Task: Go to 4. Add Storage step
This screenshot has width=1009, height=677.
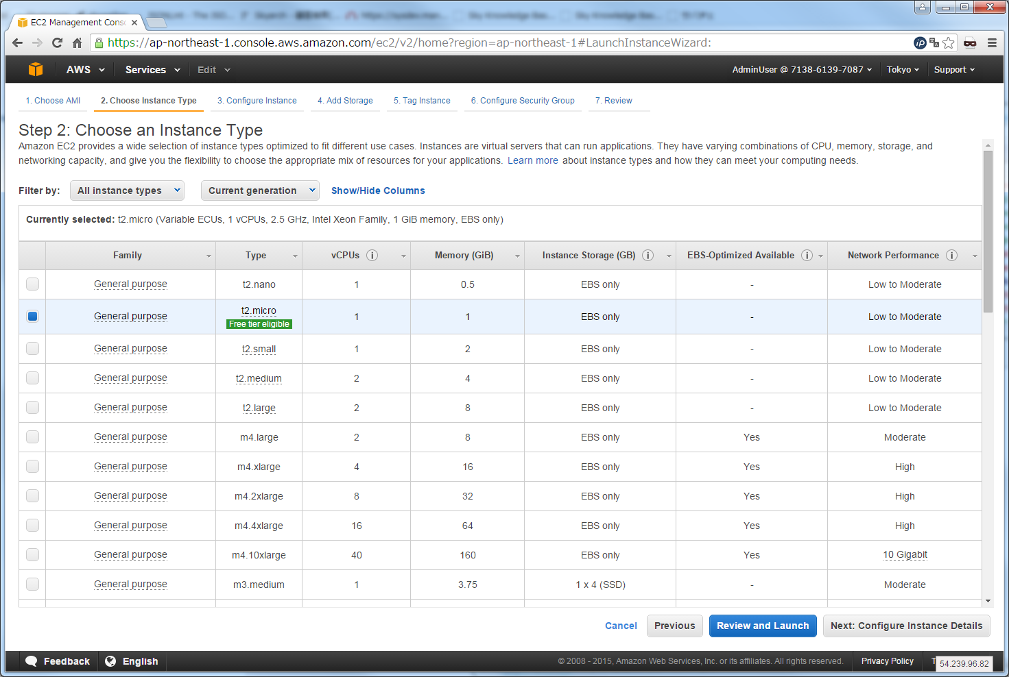Action: 345,101
